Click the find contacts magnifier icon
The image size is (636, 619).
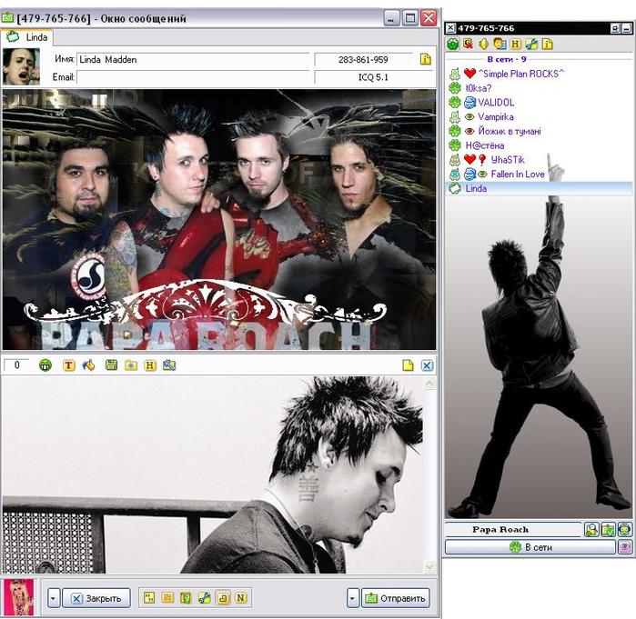(x=591, y=530)
